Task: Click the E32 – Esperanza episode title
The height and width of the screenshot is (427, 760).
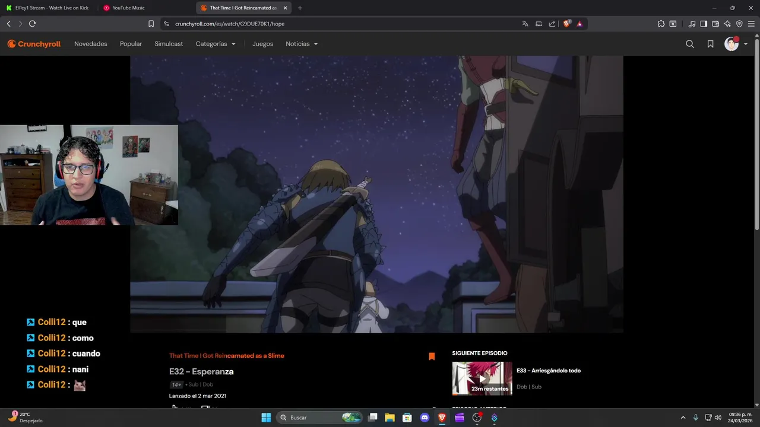Action: tap(201, 371)
